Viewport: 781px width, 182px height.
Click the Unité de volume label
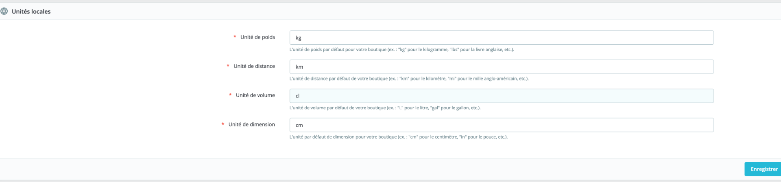255,95
